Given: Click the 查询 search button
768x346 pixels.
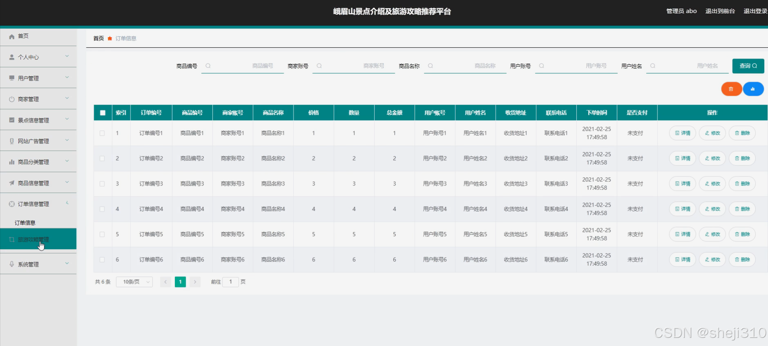Looking at the screenshot, I should pyautogui.click(x=748, y=66).
